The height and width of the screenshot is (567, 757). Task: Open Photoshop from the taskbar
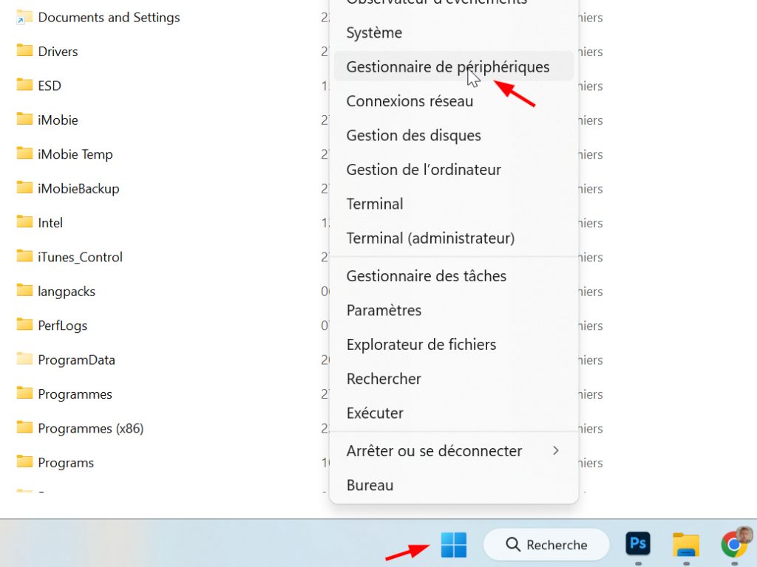tap(637, 544)
